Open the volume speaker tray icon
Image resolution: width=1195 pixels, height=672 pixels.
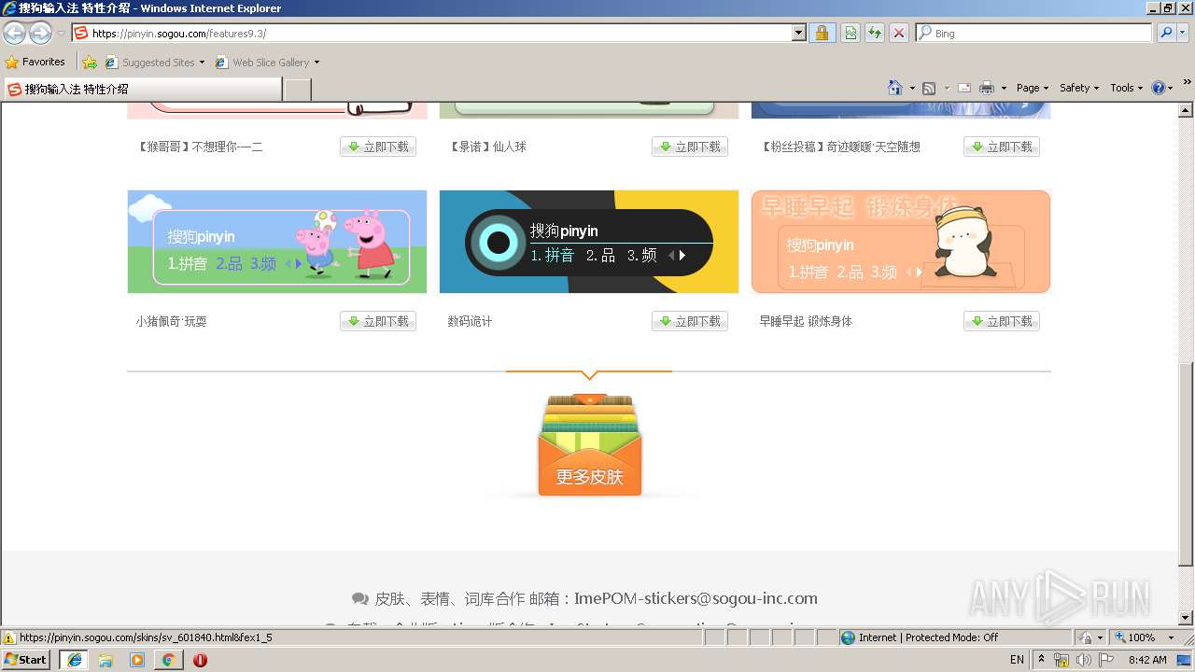[x=1083, y=660]
